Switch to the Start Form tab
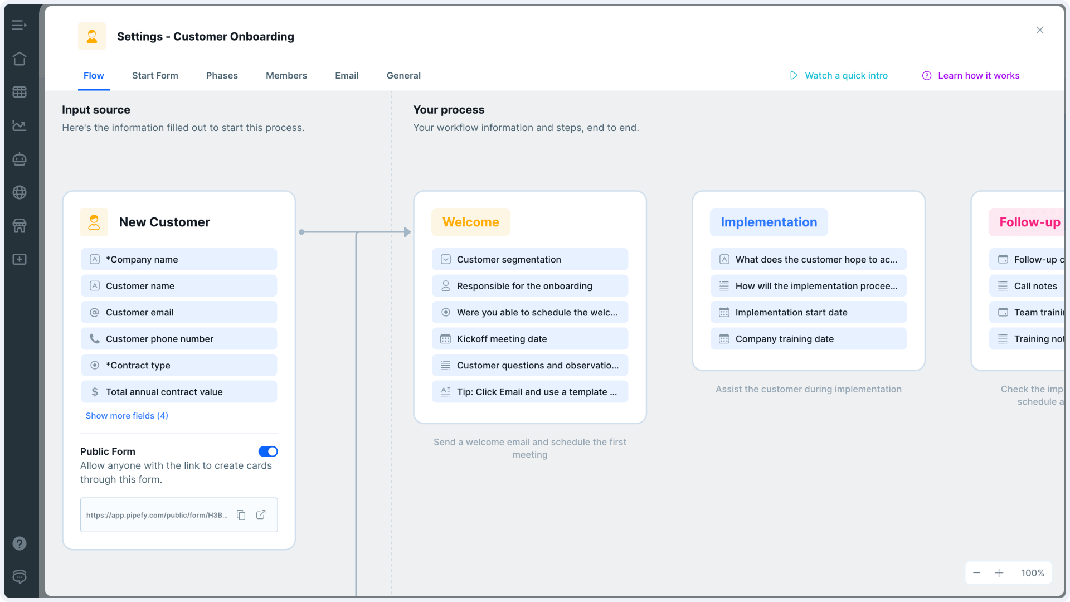 pyautogui.click(x=154, y=75)
